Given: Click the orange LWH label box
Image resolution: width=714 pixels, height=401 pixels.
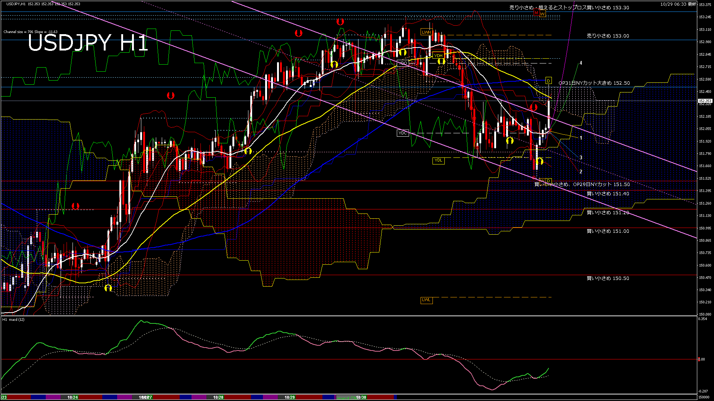Looking at the screenshot, I should point(427,32).
